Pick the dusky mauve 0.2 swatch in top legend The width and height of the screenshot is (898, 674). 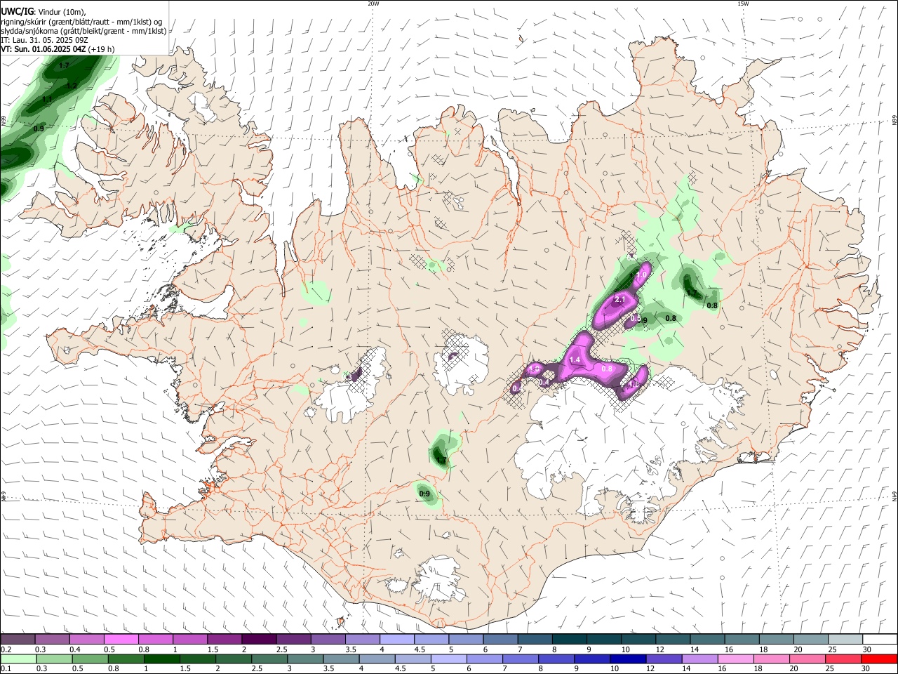coord(18,640)
